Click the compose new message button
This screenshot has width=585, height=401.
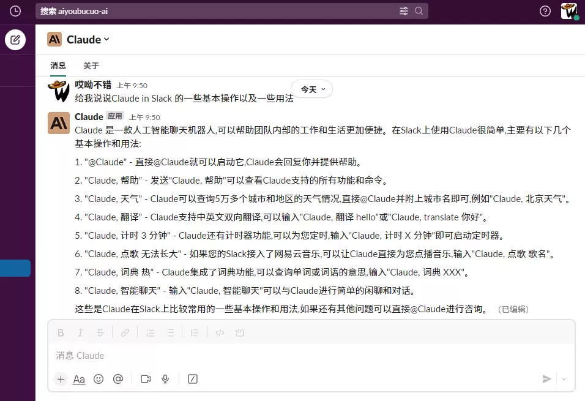pos(15,40)
